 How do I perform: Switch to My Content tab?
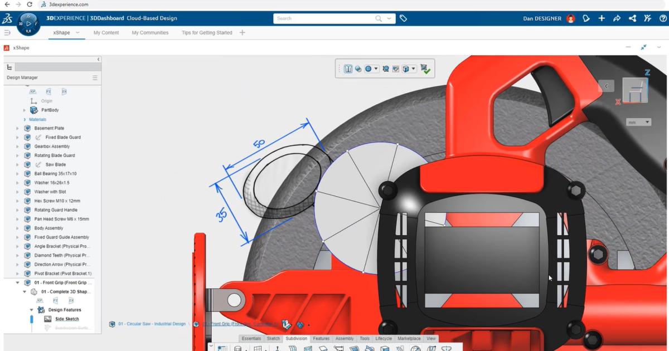106,33
